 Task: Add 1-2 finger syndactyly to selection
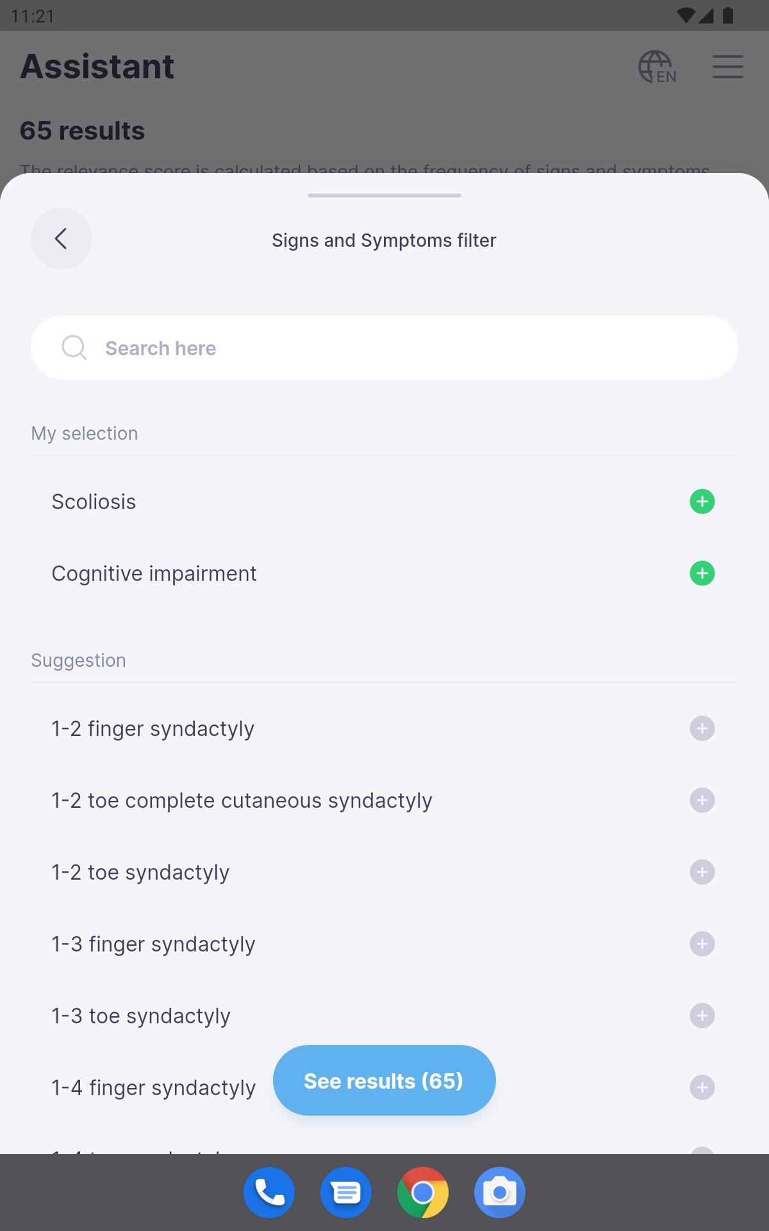click(702, 728)
